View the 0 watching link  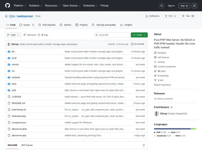tap(161, 76)
